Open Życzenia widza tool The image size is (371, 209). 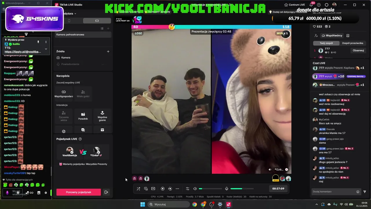coord(64,116)
